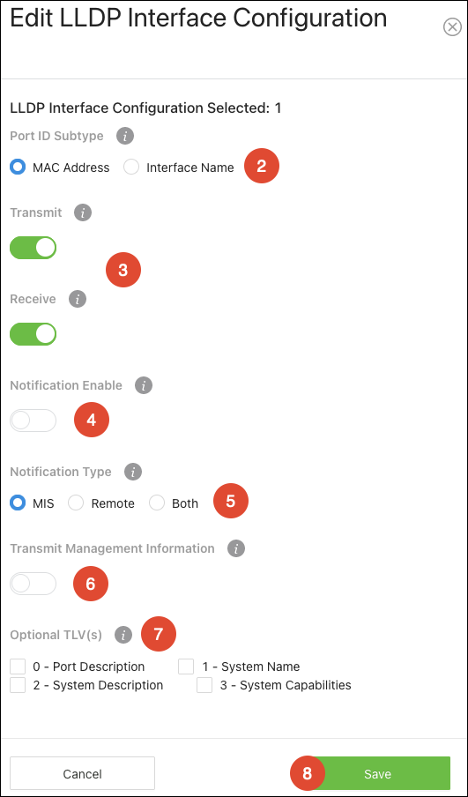Click the info icon next to Transmit
Viewport: 468px width, 797px height.
point(83,212)
